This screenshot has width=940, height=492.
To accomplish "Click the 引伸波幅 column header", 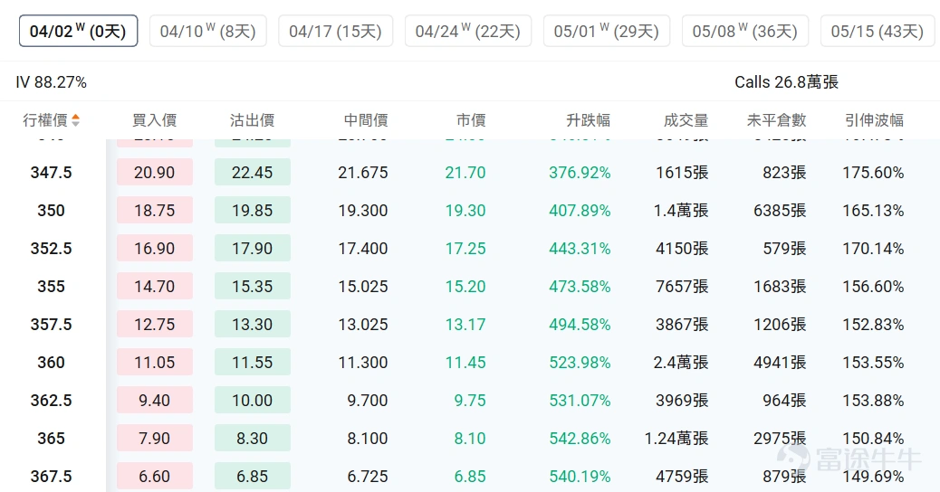I will pyautogui.click(x=874, y=120).
